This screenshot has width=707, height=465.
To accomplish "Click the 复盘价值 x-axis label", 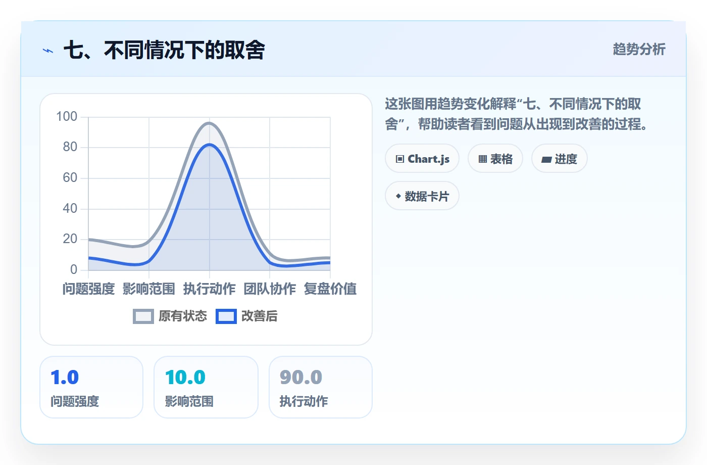I will pos(330,289).
